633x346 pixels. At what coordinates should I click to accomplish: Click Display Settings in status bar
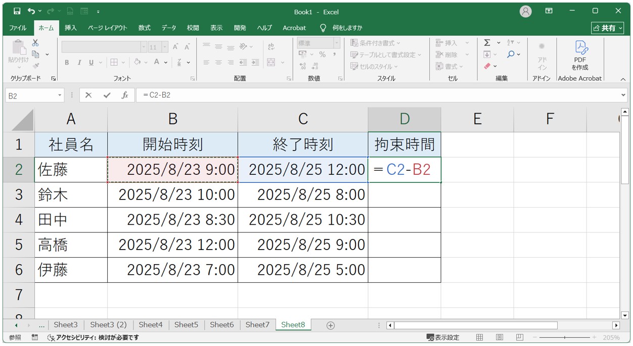coord(443,337)
